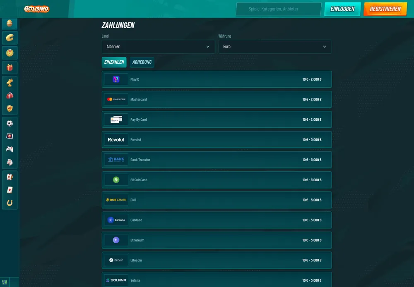Open the red gift box bonuses icon
Image resolution: width=414 pixels, height=287 pixels.
point(10,68)
